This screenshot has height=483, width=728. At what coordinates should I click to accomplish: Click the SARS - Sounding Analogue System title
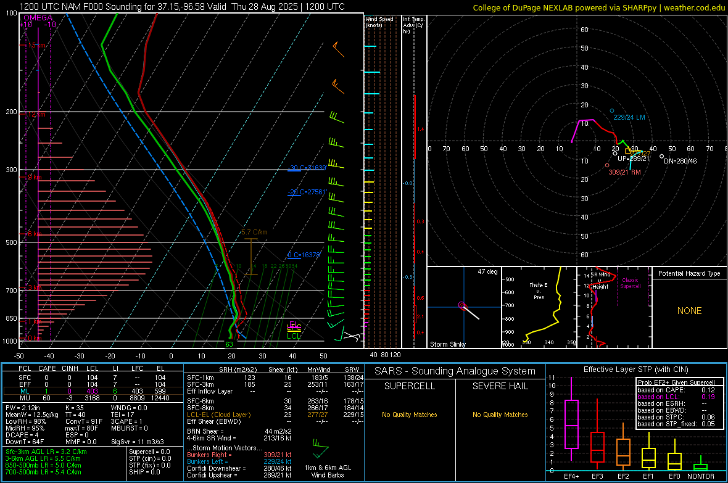click(x=455, y=371)
